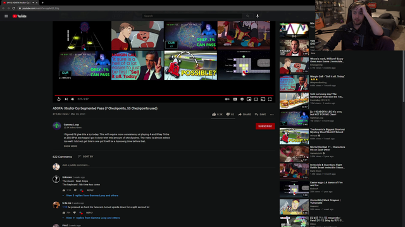Mute the ADOFAI tab with its audio icon
This screenshot has height=227, width=405.
tap(33, 3)
